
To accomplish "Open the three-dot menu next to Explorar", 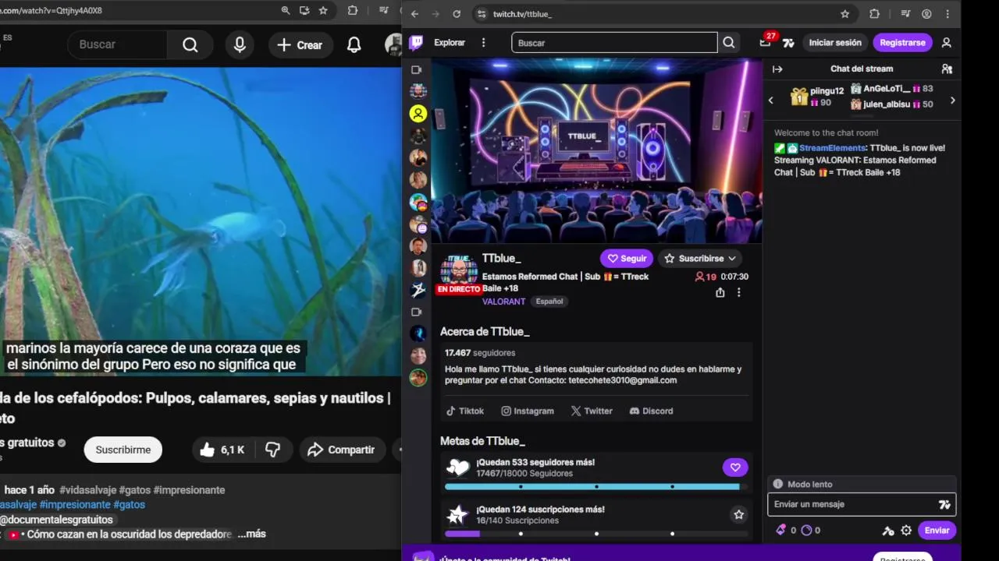I will point(484,43).
